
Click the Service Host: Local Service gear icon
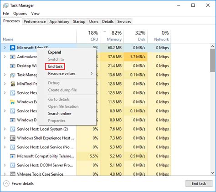click(x=12, y=147)
